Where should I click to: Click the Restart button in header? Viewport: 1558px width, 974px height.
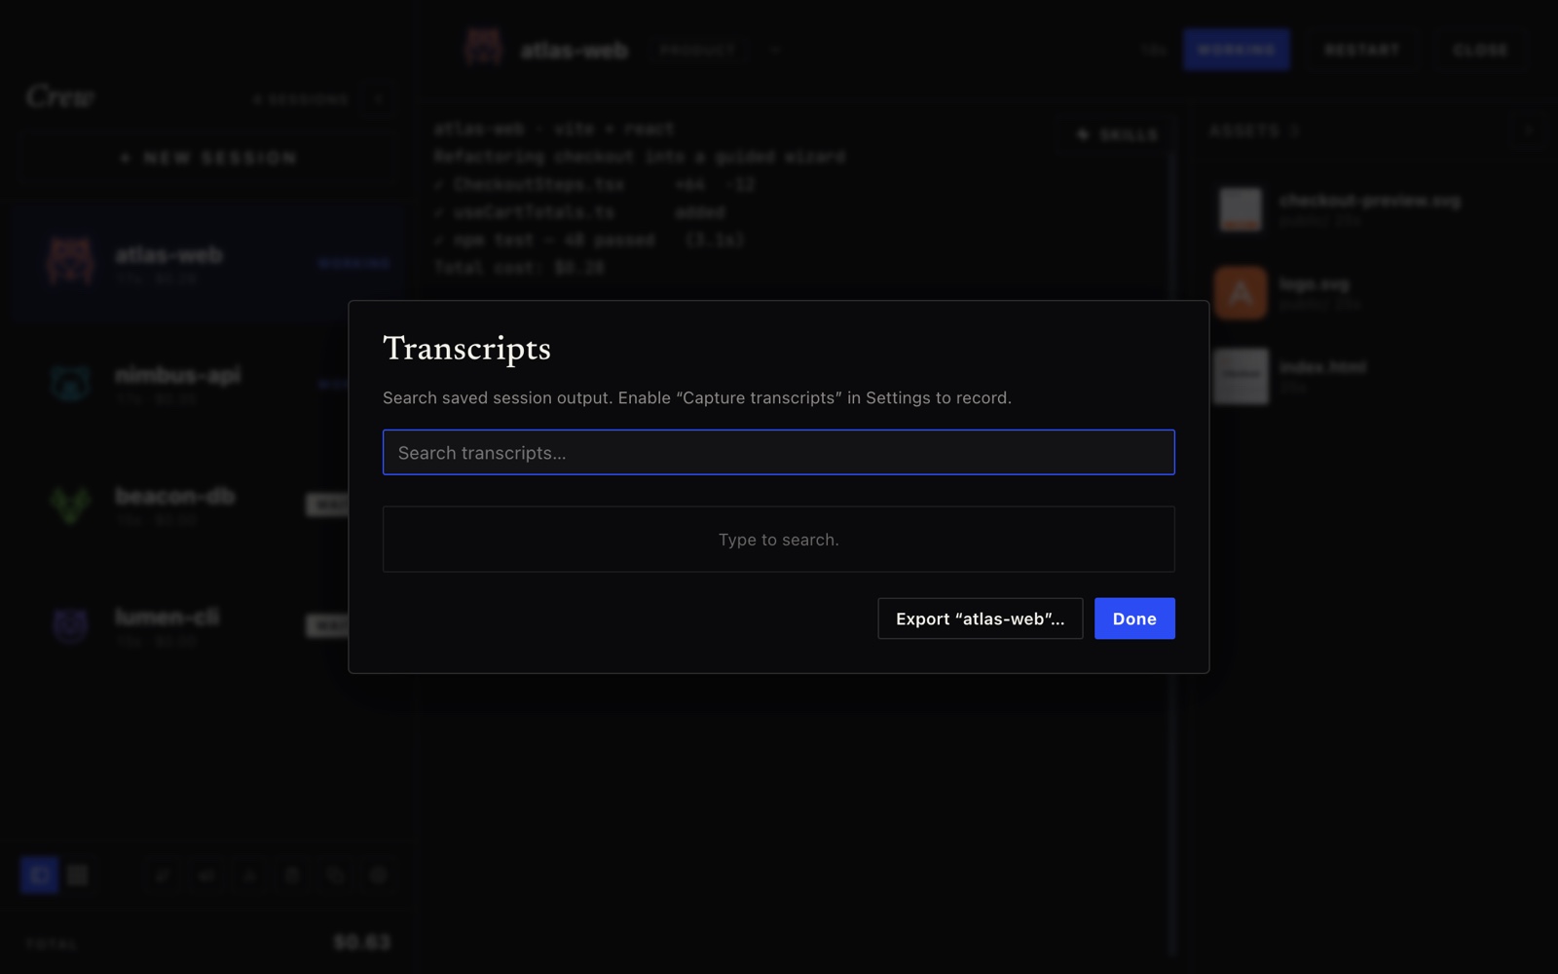pos(1361,50)
